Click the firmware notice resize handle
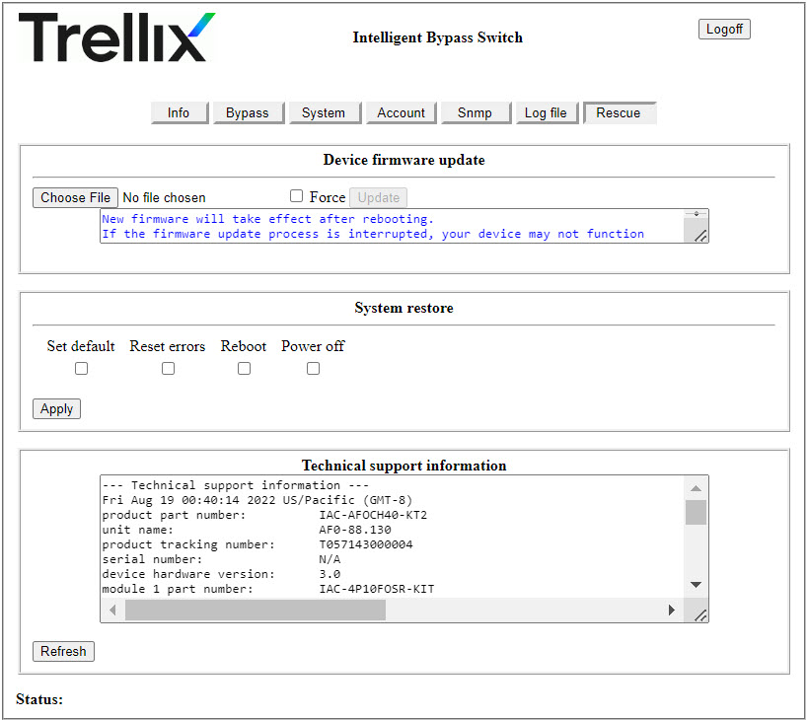 [x=699, y=236]
